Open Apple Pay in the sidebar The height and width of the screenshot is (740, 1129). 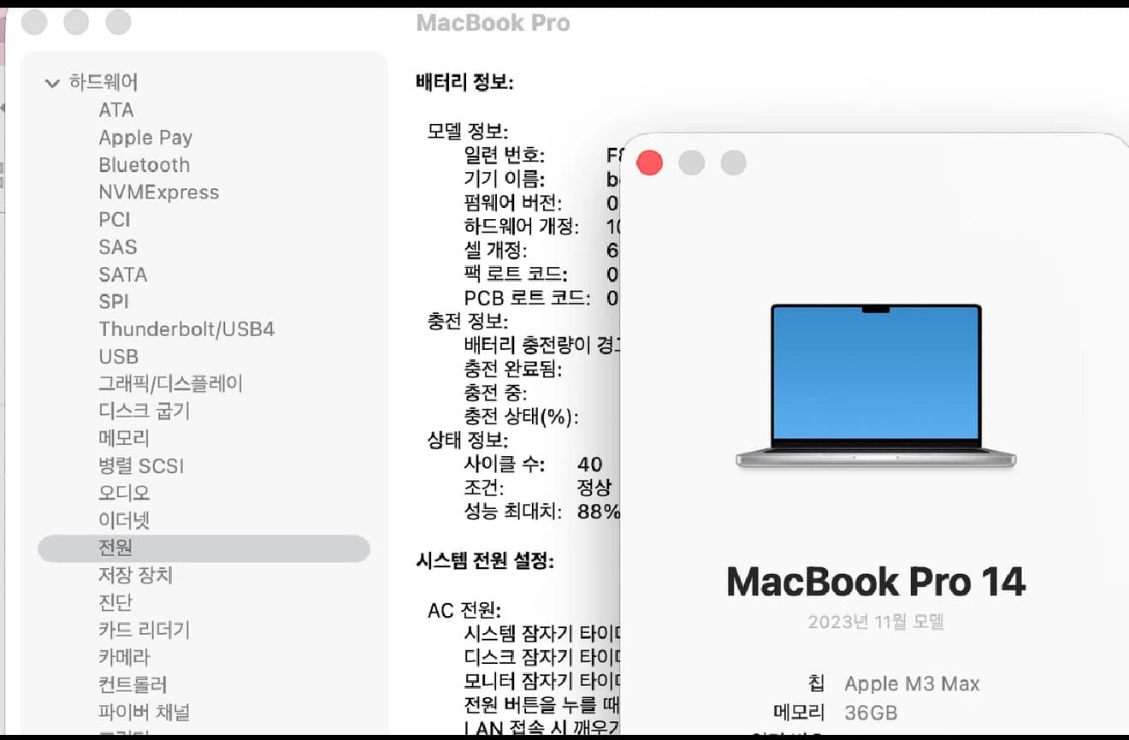[x=145, y=138]
